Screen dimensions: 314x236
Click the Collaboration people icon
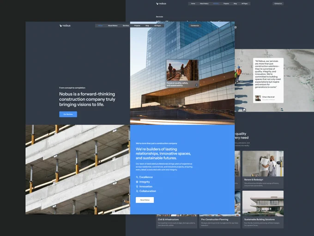(137, 191)
